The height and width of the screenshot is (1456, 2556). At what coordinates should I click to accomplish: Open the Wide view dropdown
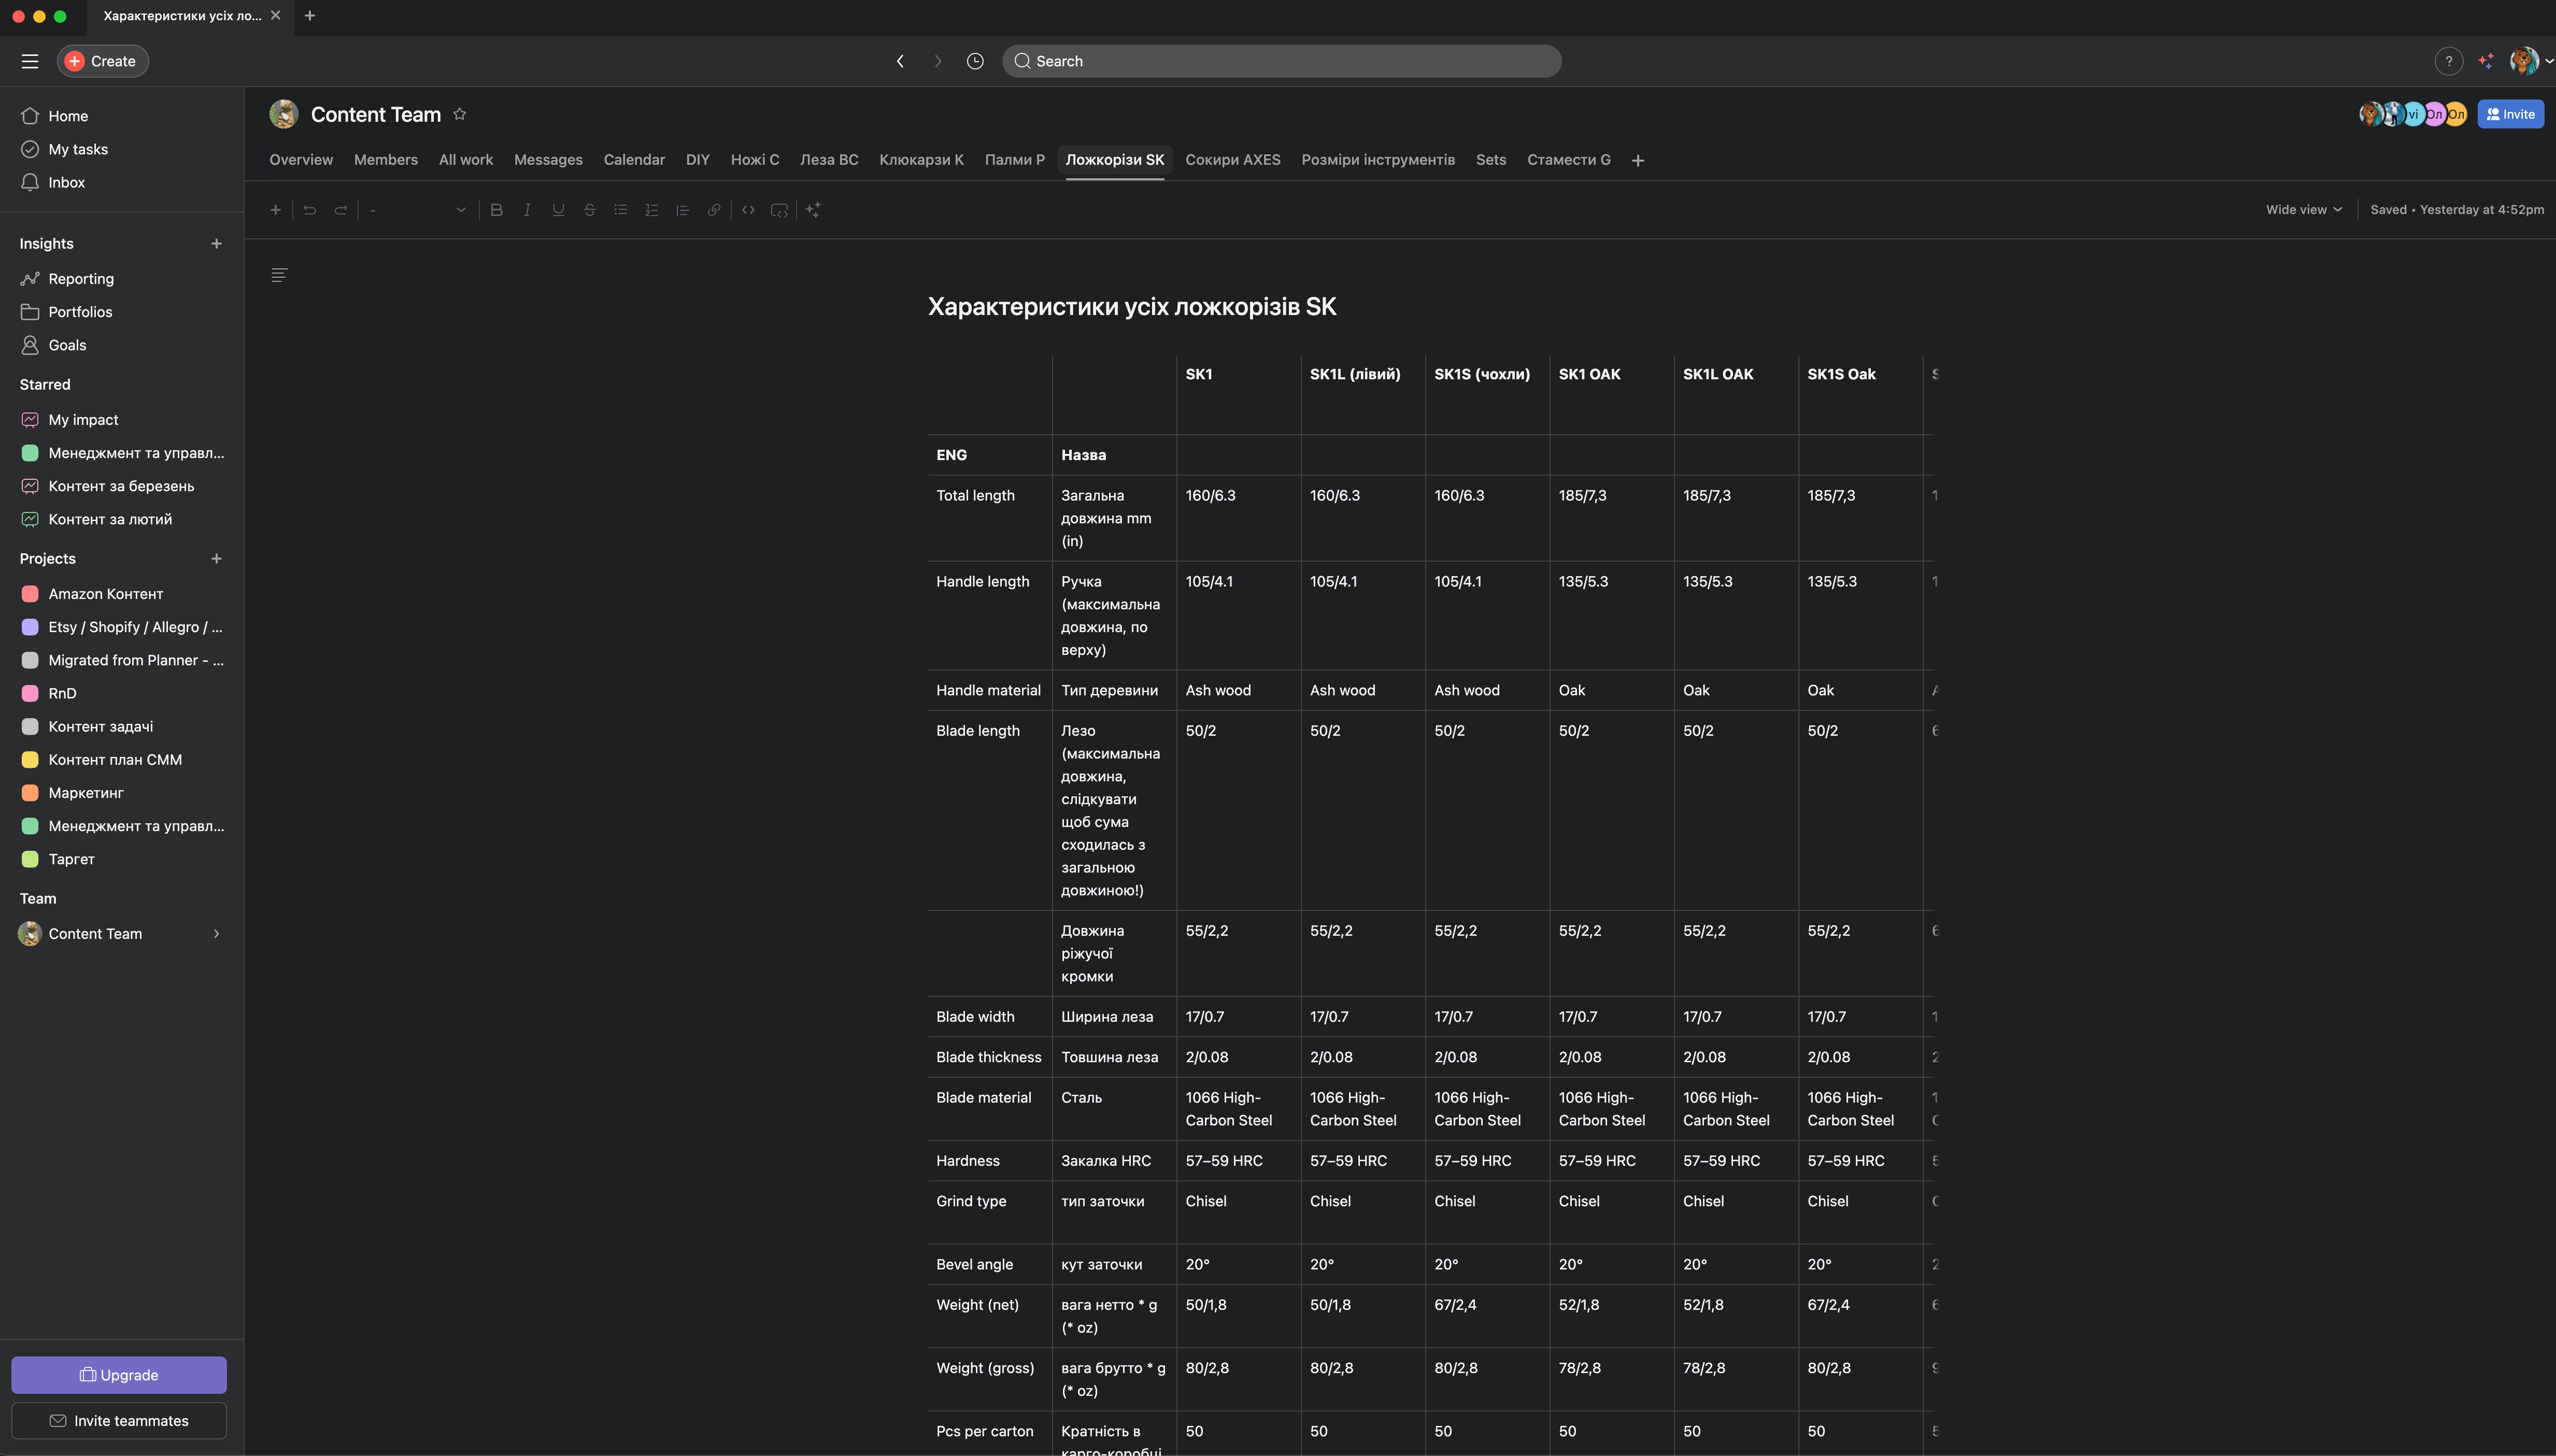pos(2303,210)
